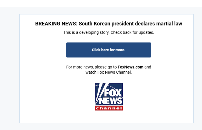Click the "watch Fox News Channel." line

[x=109, y=72]
